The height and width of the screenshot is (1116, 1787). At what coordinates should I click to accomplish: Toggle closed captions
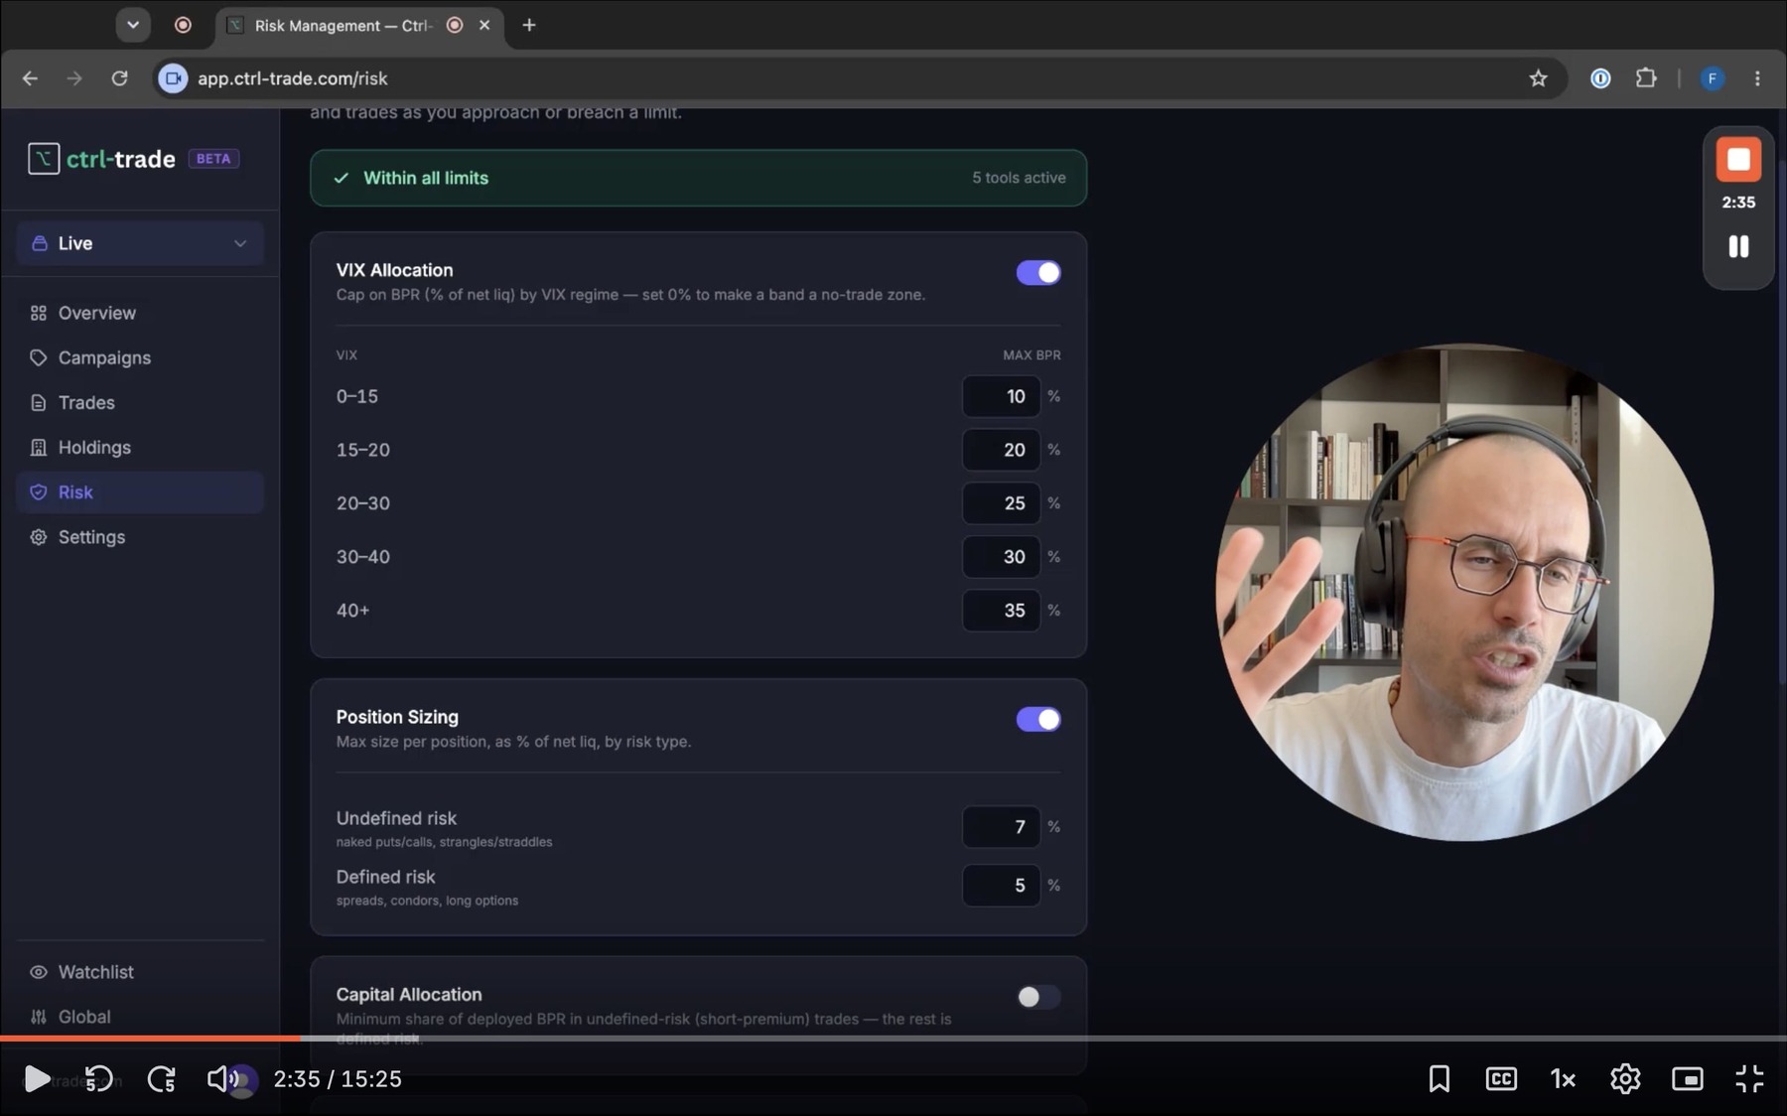point(1501,1078)
